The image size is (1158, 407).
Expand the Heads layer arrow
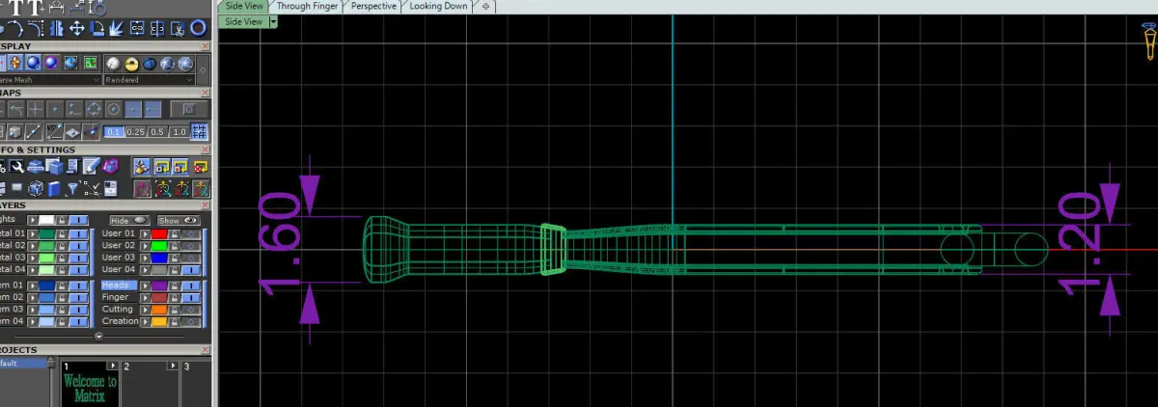(145, 285)
